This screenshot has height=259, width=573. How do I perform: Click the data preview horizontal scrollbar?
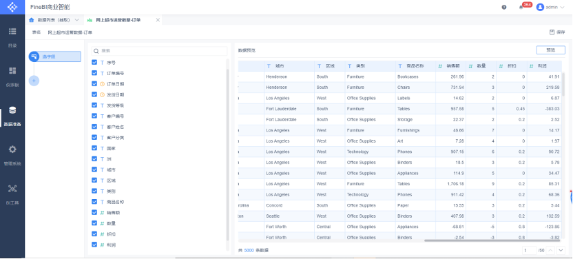[x=492, y=240]
